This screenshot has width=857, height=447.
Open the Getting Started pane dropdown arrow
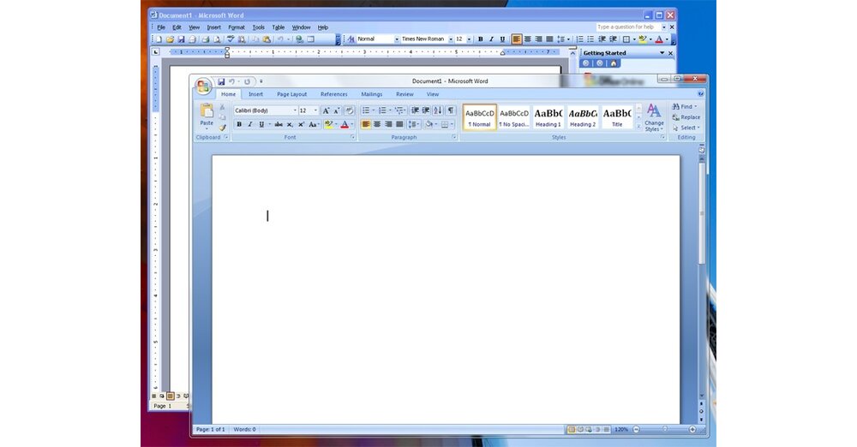[x=662, y=53]
